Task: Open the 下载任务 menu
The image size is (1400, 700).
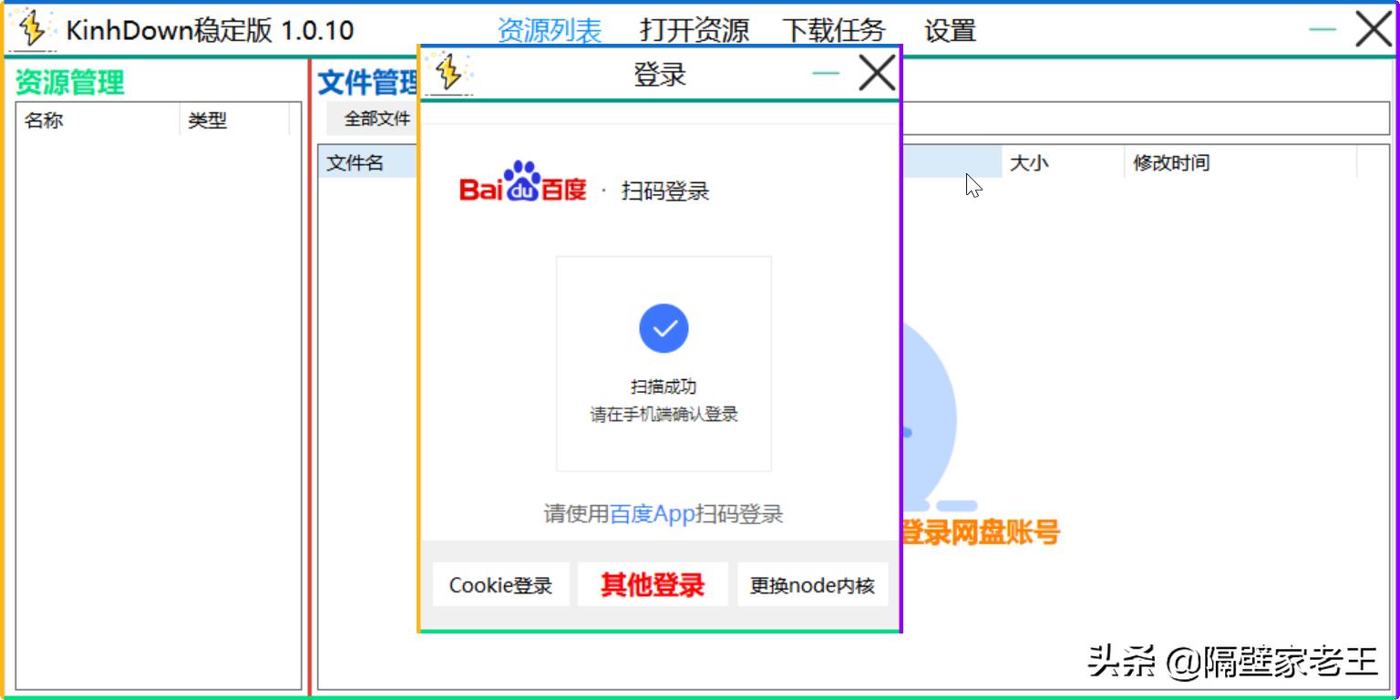Action: [835, 29]
